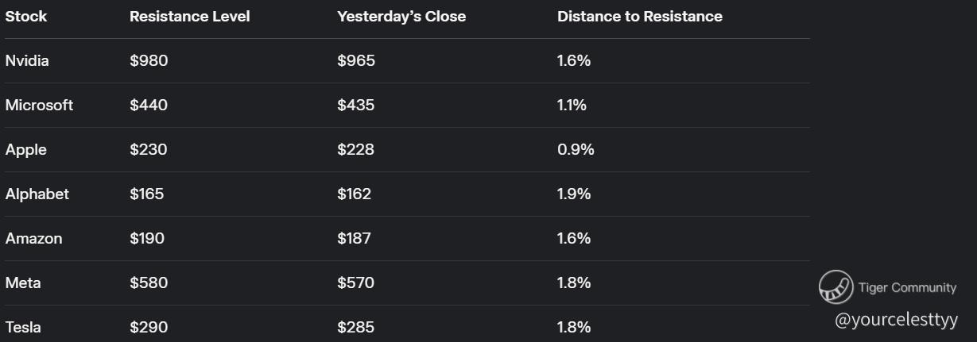Click the Yesterday's Close column header
Viewport: 977px width, 342px height.
click(401, 17)
